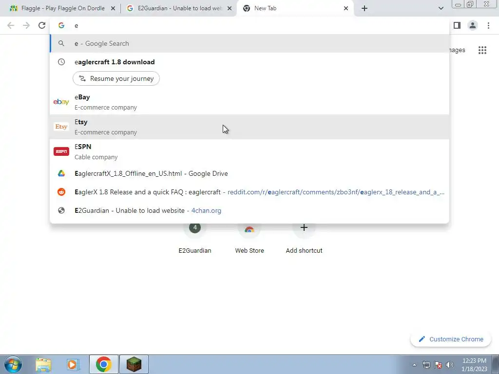The height and width of the screenshot is (374, 499).
Task: Click the clock history icon
Action: [61, 62]
